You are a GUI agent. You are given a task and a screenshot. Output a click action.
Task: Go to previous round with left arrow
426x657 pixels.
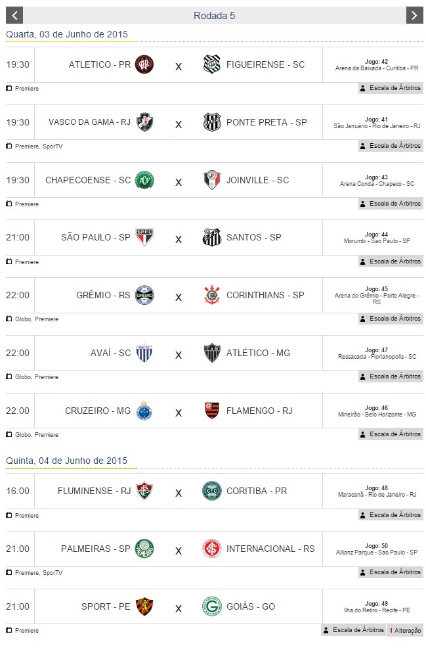tap(14, 15)
